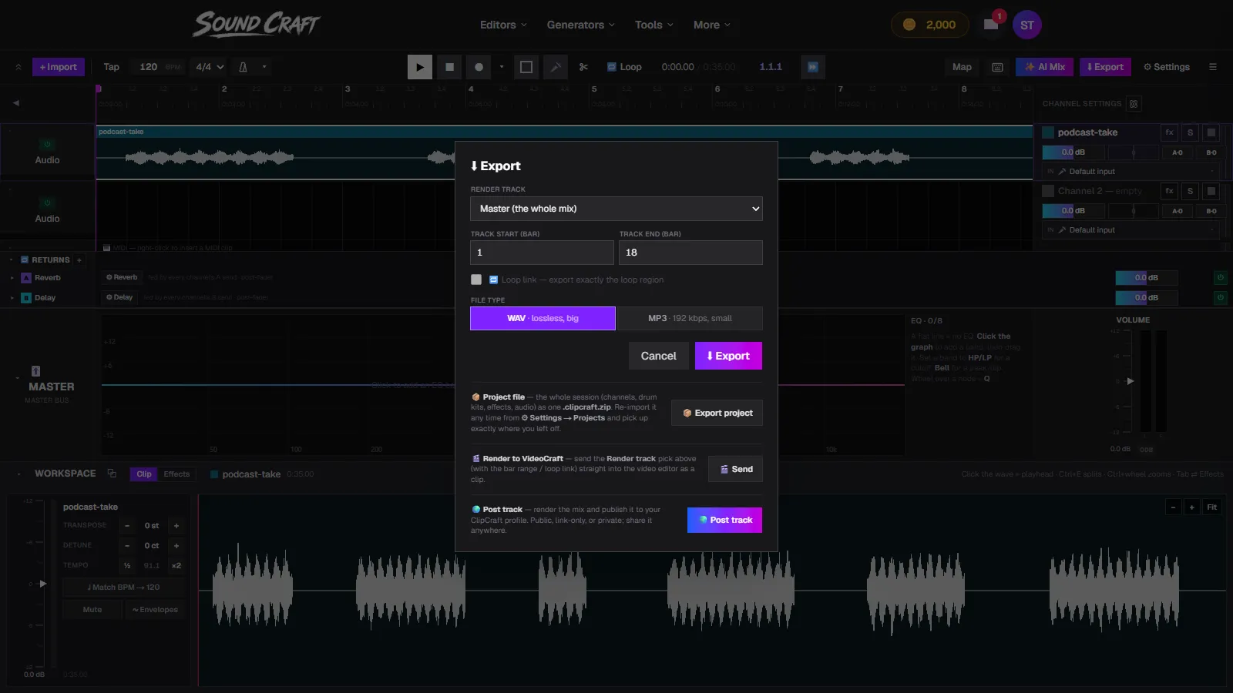Toggle the Reverb return power button
This screenshot has width=1233, height=693.
[x=1220, y=277]
